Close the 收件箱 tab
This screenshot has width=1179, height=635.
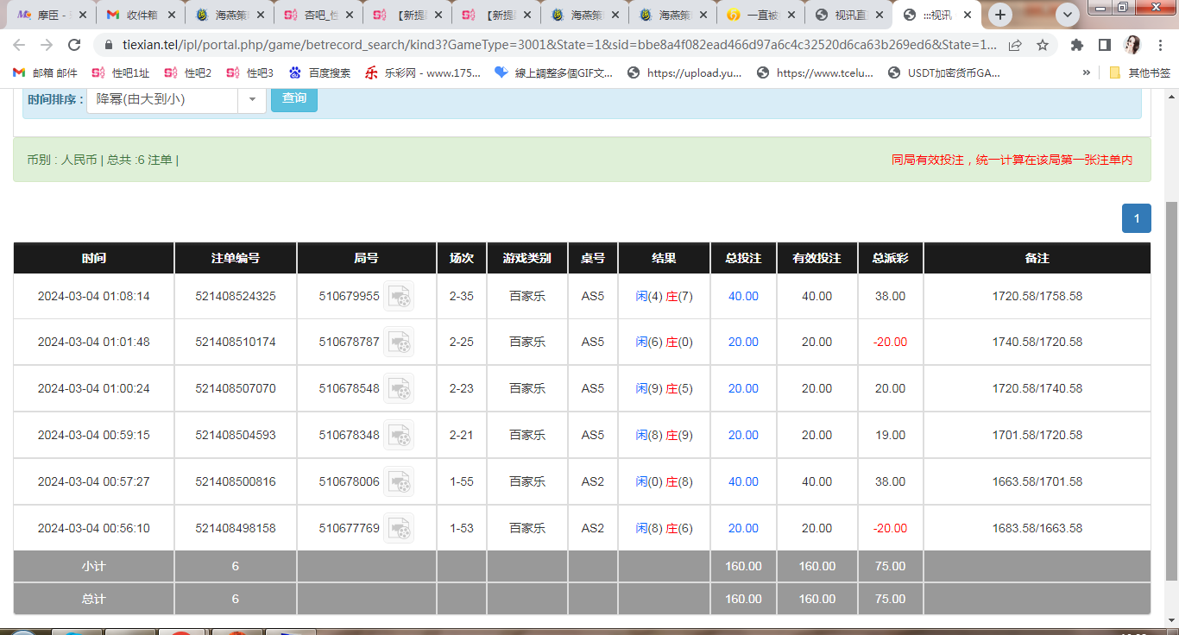point(172,15)
